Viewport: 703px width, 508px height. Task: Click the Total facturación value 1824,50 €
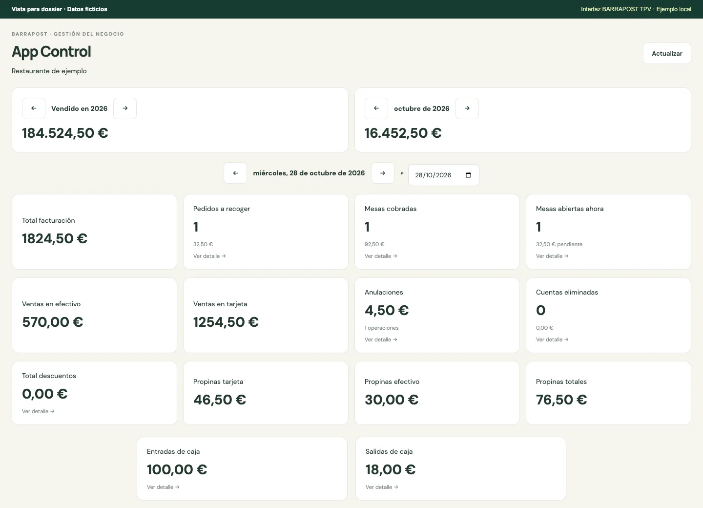click(x=55, y=238)
